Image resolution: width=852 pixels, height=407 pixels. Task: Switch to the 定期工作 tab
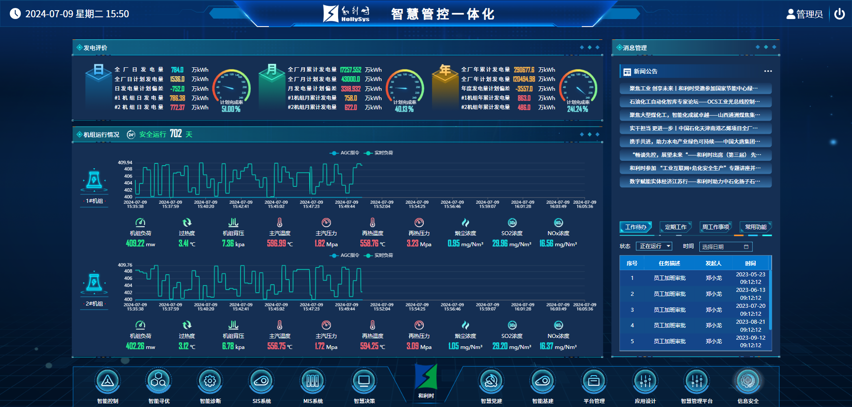pos(675,227)
